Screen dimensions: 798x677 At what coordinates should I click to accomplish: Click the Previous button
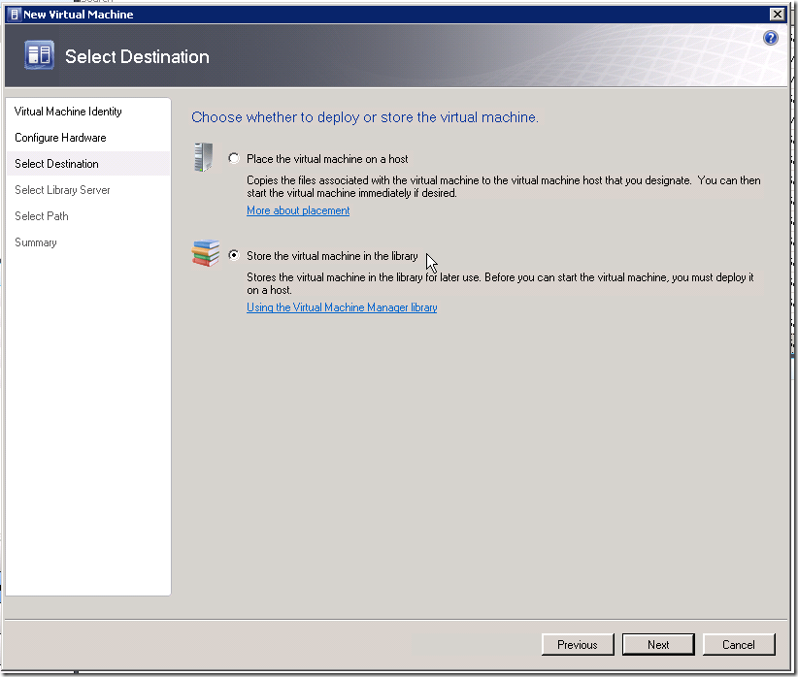[x=578, y=644]
